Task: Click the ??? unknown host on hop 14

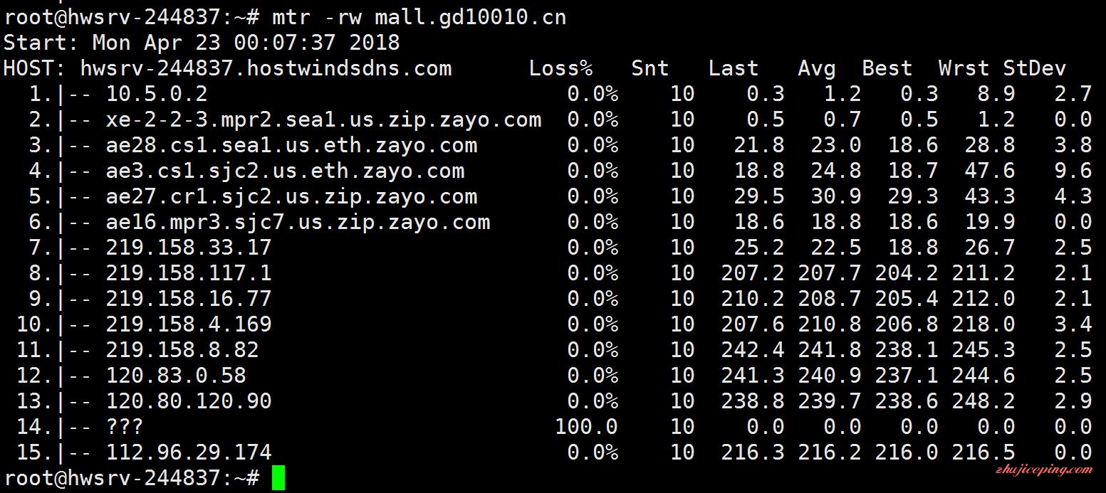Action: click(125, 427)
